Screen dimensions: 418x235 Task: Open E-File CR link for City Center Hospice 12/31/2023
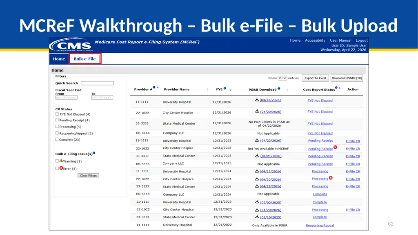coord(353,210)
